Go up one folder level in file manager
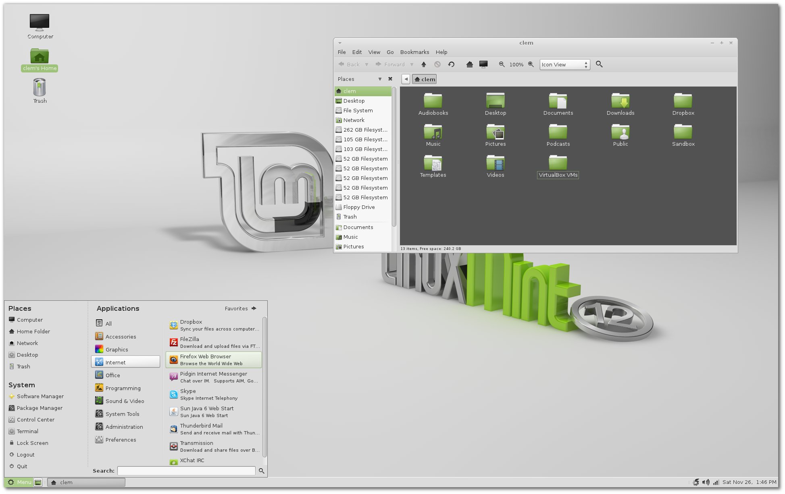This screenshot has height=494, width=785. click(x=424, y=64)
